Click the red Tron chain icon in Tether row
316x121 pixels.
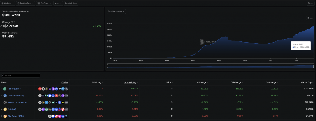[40, 89]
